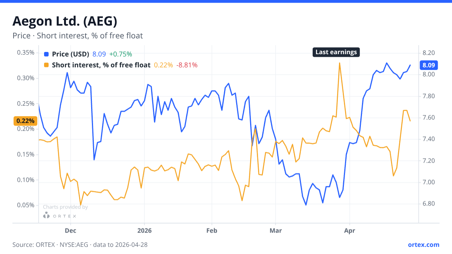This screenshot has width=452, height=254.
Task: Click the 0.05% left axis label
Action: (26, 205)
